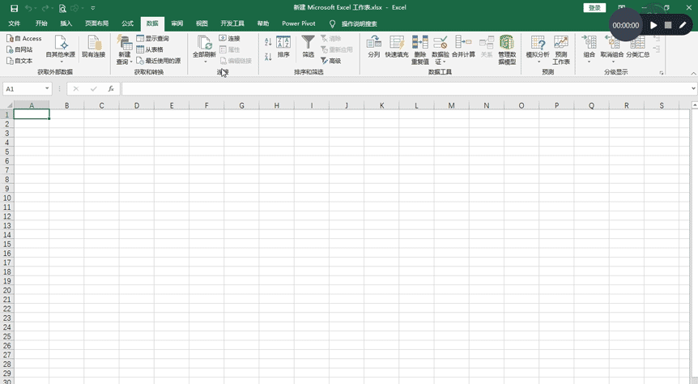
Task: Select column D header
Action: [137, 105]
